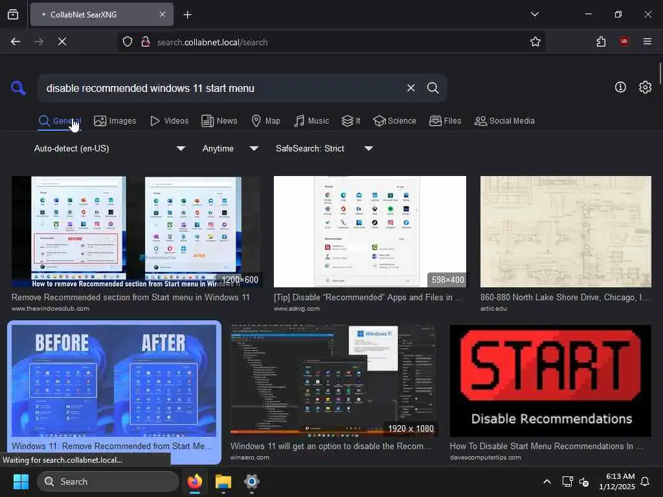Go back with the browser back arrow

pos(16,41)
